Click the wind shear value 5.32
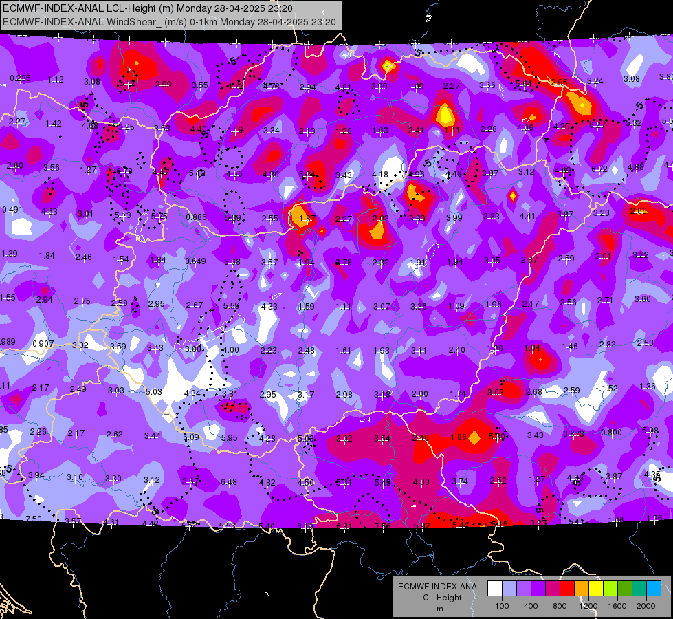 pyautogui.click(x=634, y=123)
